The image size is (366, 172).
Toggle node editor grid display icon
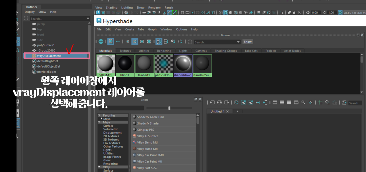[320, 102]
